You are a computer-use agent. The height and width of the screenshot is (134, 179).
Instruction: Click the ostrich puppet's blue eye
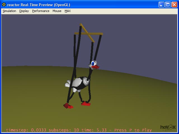click(93, 64)
